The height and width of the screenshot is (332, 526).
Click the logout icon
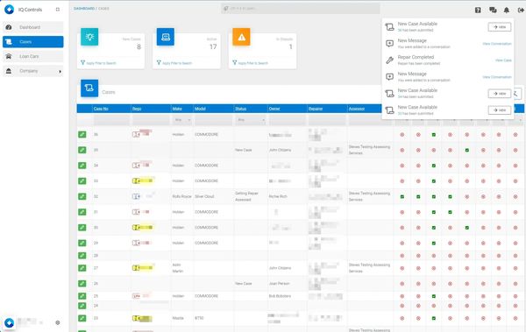[x=521, y=10]
